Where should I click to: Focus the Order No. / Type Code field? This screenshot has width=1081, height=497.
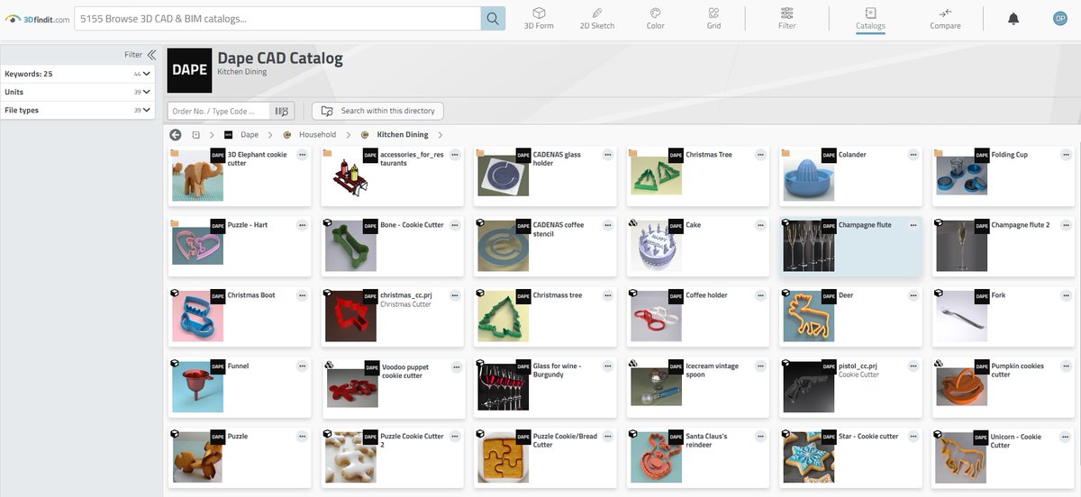(219, 111)
